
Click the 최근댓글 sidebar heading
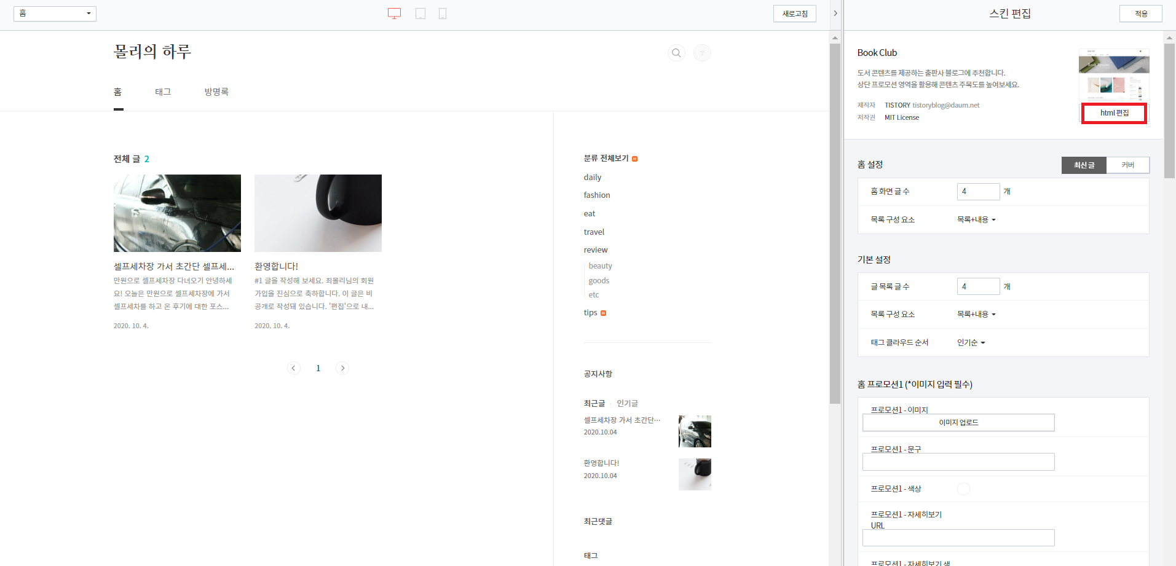[598, 521]
